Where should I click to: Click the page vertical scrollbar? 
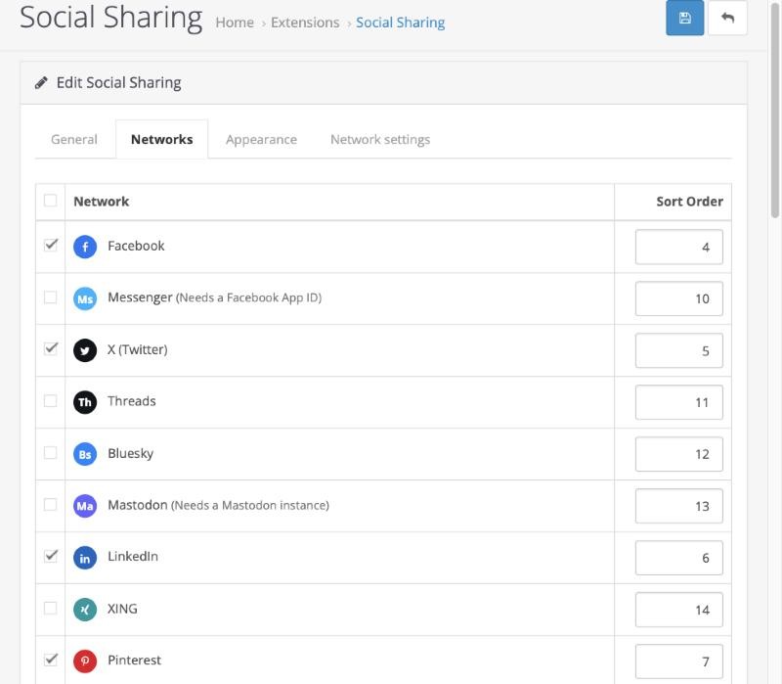click(x=774, y=110)
